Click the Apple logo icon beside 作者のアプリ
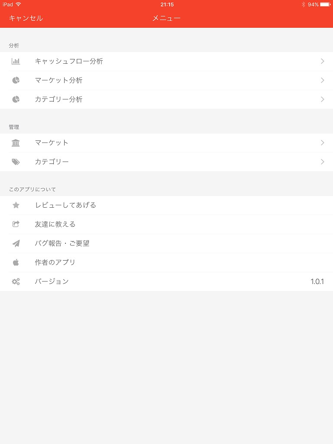333x444 pixels. (x=16, y=262)
